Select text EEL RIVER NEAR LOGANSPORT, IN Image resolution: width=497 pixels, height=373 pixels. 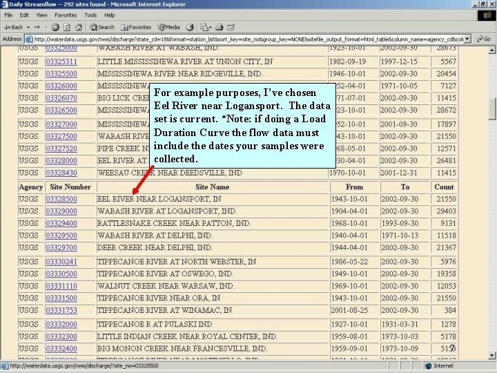click(159, 199)
